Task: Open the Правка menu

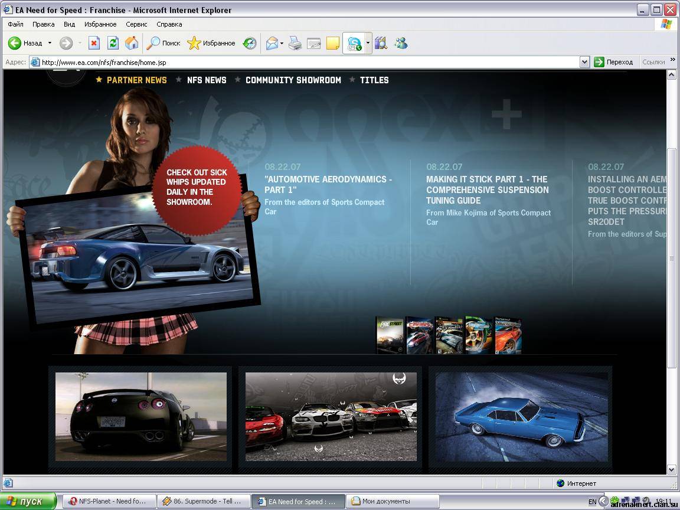Action: click(x=43, y=24)
